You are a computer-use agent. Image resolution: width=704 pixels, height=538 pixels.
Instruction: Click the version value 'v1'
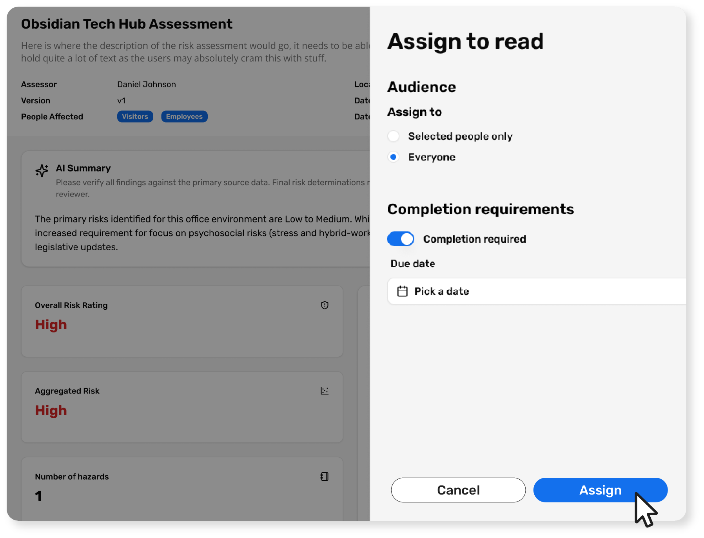click(122, 101)
